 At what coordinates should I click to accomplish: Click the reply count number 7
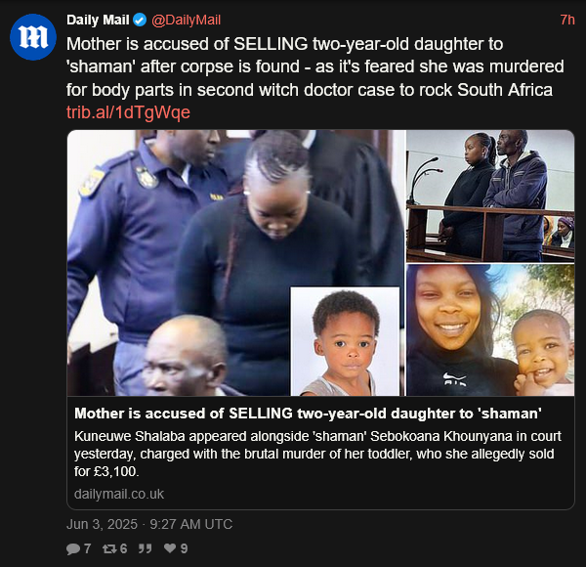pos(87,548)
